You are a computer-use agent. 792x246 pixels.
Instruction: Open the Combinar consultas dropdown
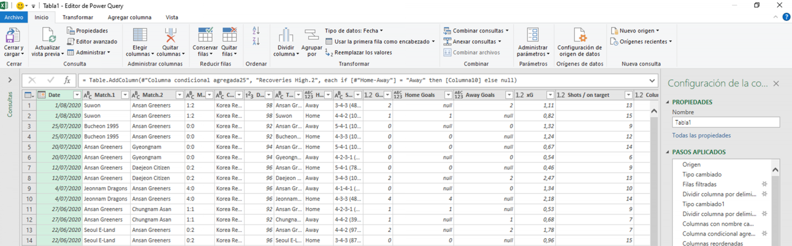[476, 31]
